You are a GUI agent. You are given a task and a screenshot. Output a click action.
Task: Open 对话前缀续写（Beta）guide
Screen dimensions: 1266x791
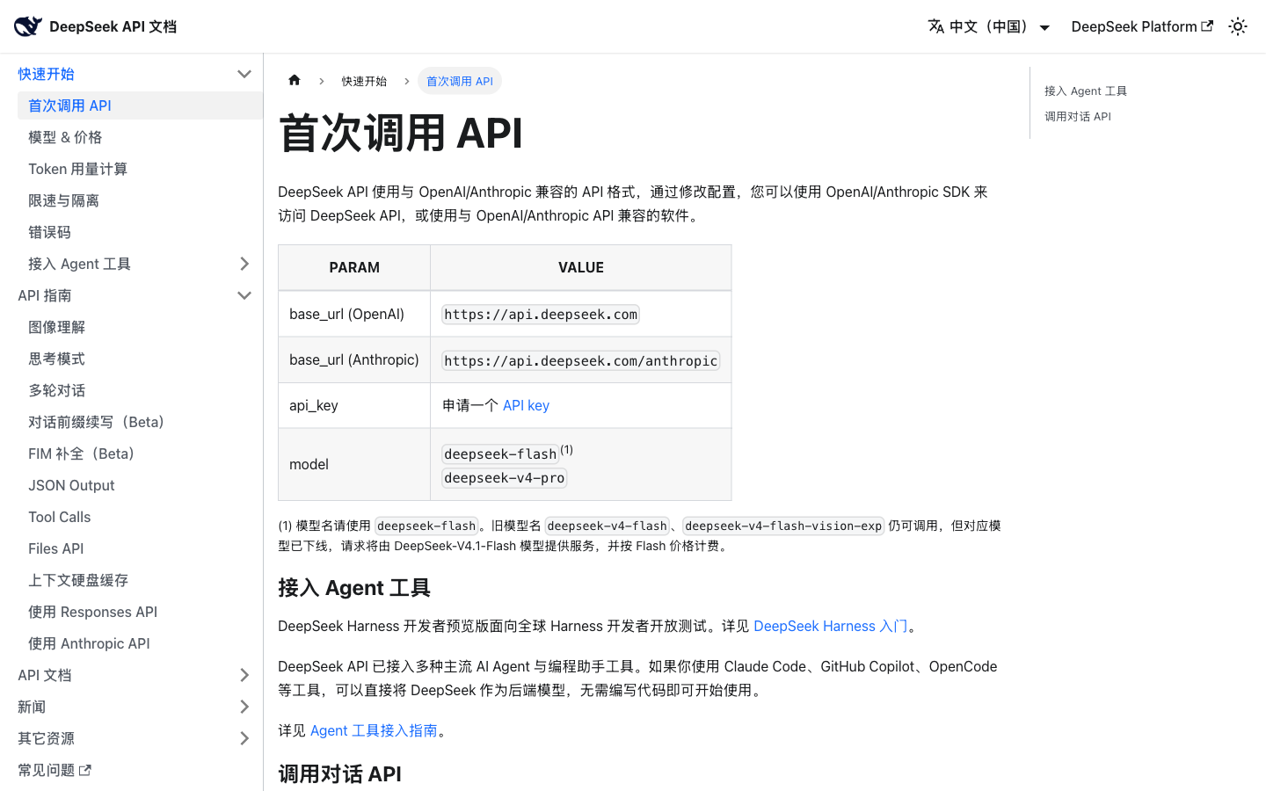(x=140, y=422)
